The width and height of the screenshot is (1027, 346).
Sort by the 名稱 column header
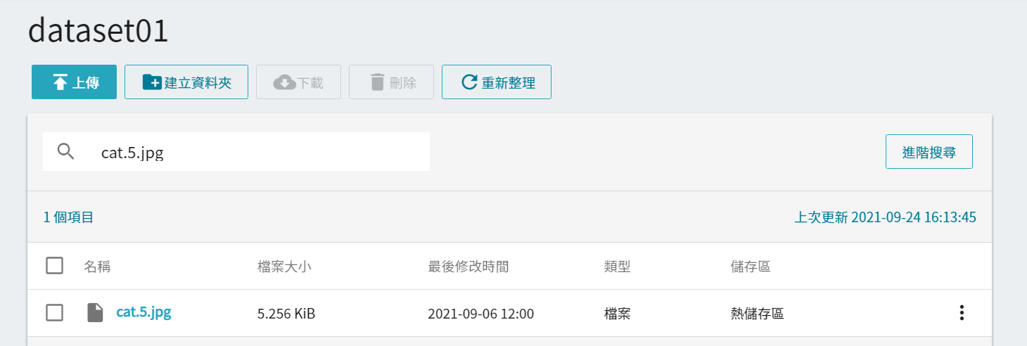(x=97, y=267)
